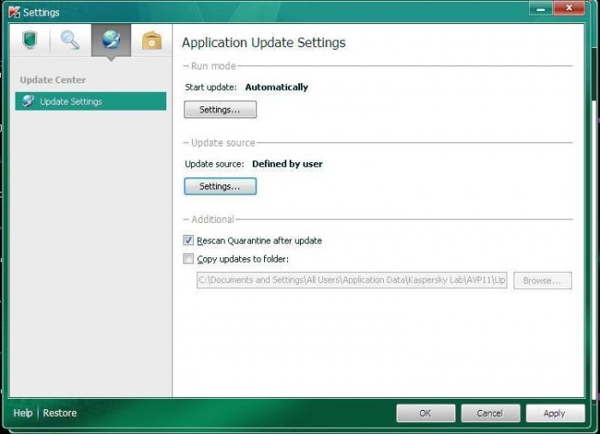600x434 pixels.
Task: Select Update Settings in sidebar
Action: tap(91, 101)
